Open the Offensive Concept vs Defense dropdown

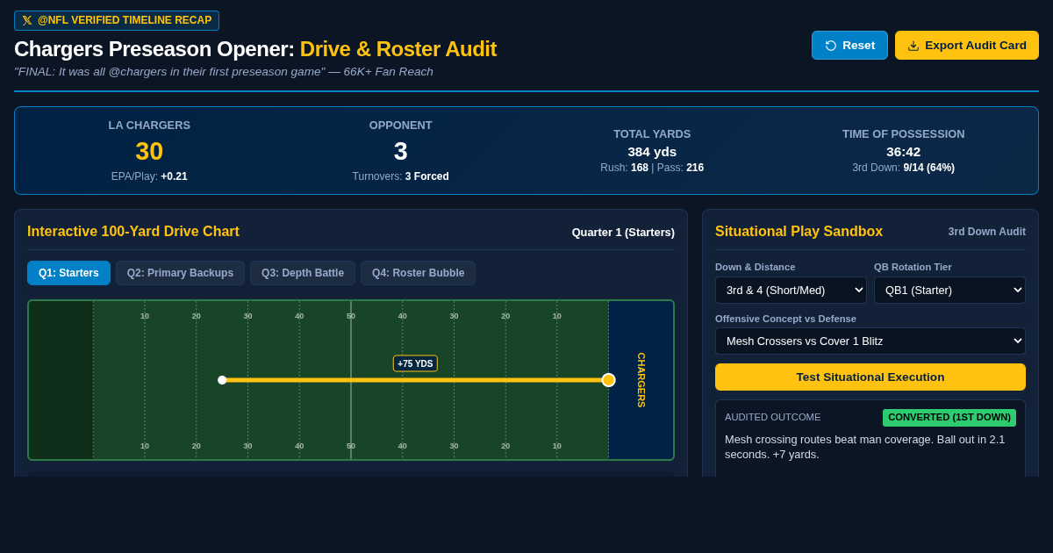870,341
